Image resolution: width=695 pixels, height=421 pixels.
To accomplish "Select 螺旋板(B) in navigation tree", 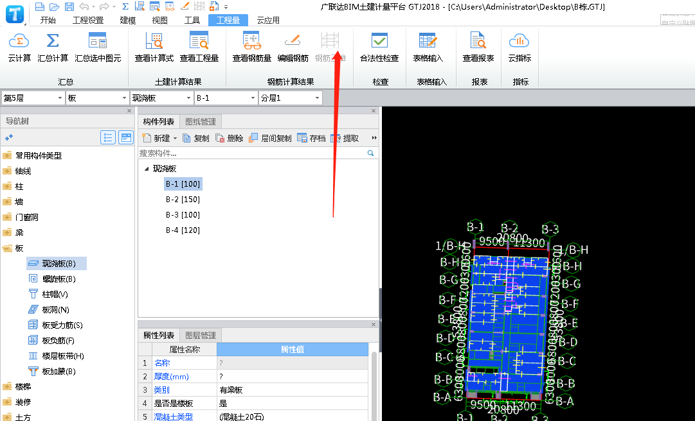I will pyautogui.click(x=52, y=279).
